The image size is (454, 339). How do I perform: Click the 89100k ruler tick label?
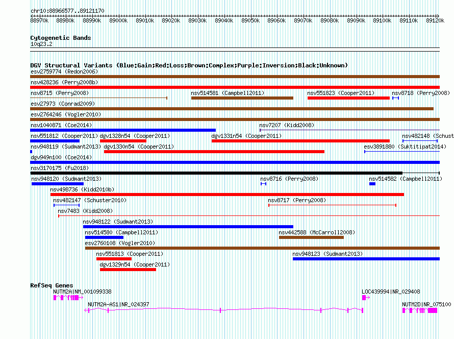(x=382, y=20)
